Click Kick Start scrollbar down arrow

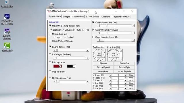click(121, 60)
